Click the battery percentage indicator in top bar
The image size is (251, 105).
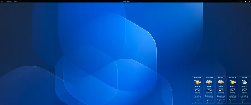[x=242, y=1]
